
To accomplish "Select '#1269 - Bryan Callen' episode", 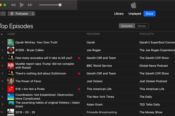I will coord(29,50).
